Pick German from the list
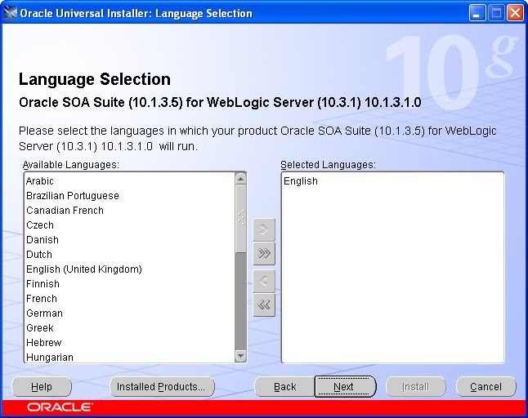The height and width of the screenshot is (418, 528). pyautogui.click(x=130, y=313)
